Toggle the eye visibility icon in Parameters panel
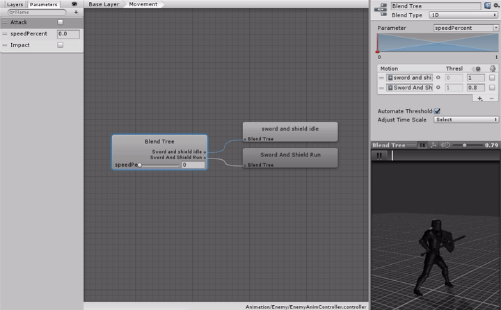The image size is (501, 310). tap(74, 4)
